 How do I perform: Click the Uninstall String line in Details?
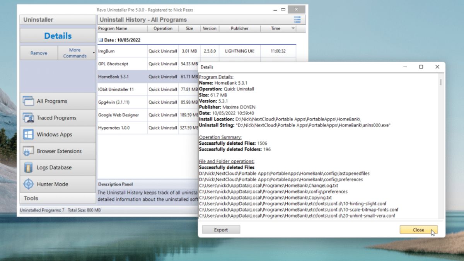(295, 125)
